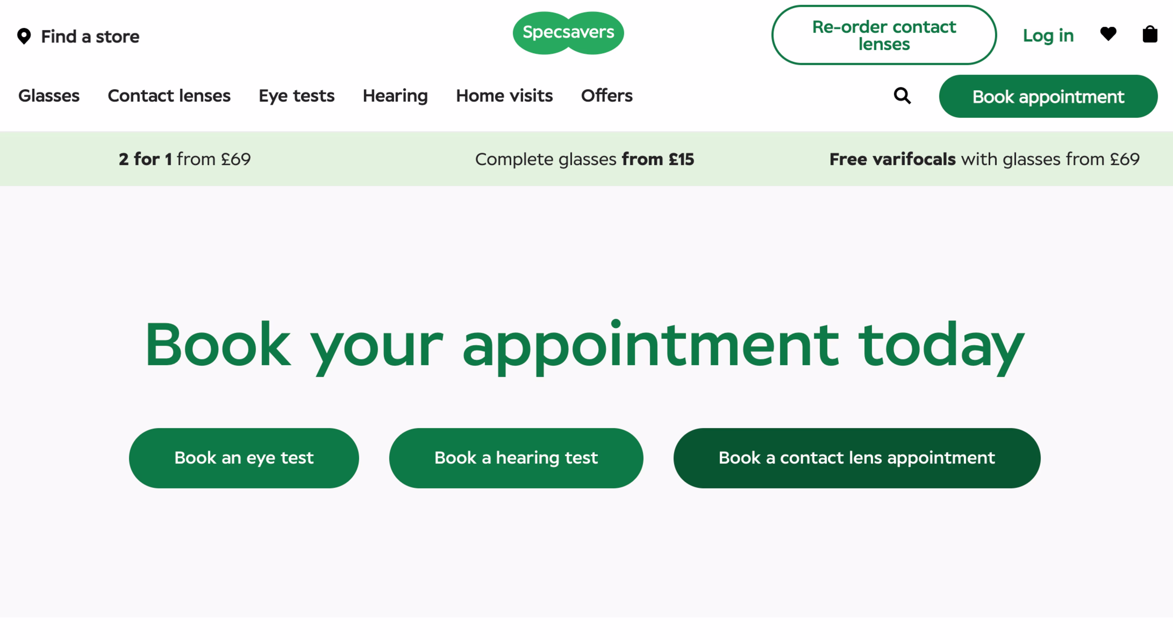Open the Home visits menu

click(504, 96)
